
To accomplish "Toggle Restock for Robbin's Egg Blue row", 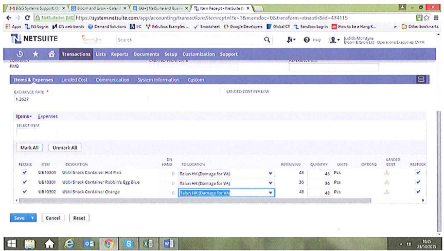I will click(x=418, y=182).
